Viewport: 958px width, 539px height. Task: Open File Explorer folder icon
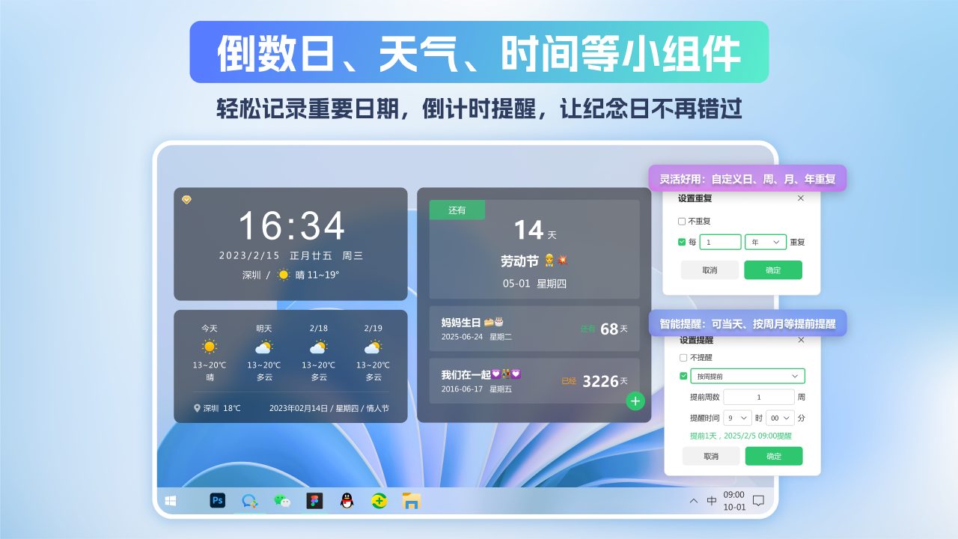tap(411, 501)
